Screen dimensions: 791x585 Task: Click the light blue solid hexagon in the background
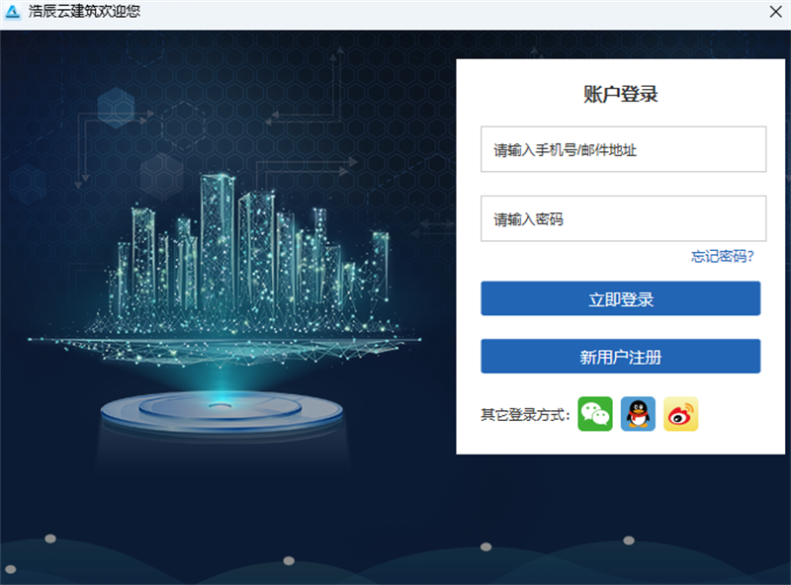coord(116,108)
